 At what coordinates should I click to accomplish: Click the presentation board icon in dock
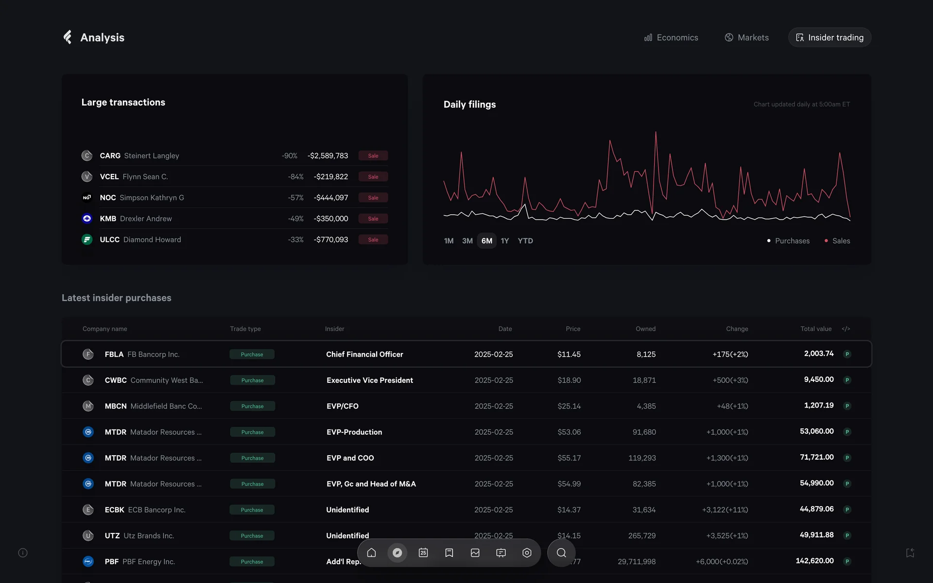coord(501,553)
